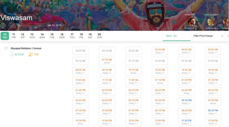This screenshot has width=229, height=127.
Task: Book the 05:30 PM showtime
Action: point(186,101)
